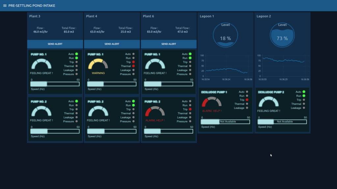Screen dimensions: 337x189
Task: Open the hamburger navigation menu
Action: tap(5, 6)
